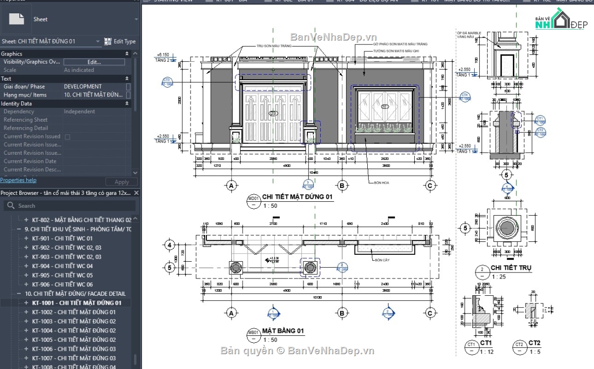Select grid bubble 5 beside column plan detail
The image size is (594, 369).
(465, 228)
